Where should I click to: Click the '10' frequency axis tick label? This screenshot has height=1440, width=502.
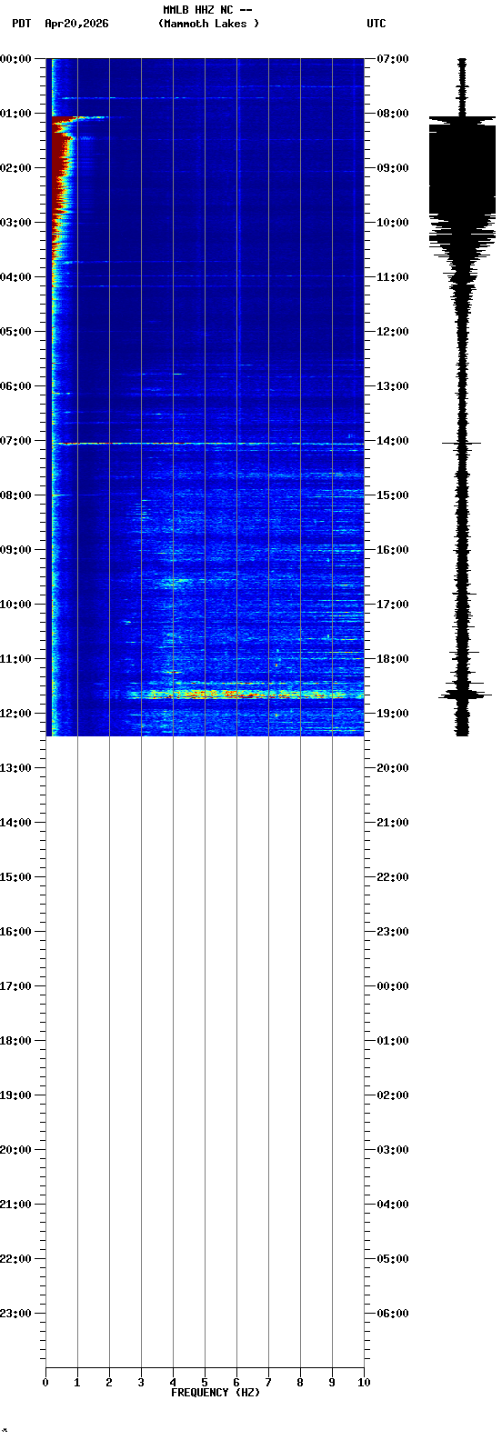tap(364, 1383)
